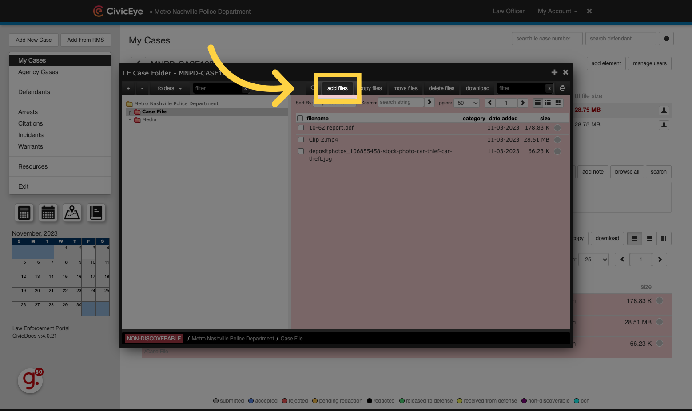Select background grid view icon near download

pos(664,238)
